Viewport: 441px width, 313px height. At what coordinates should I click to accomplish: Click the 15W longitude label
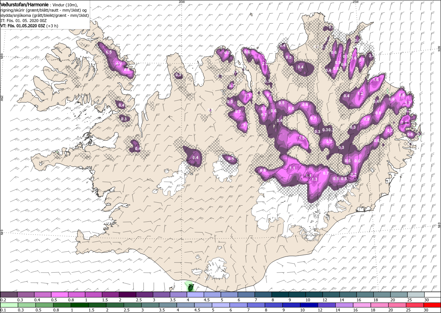(x=355, y=2)
